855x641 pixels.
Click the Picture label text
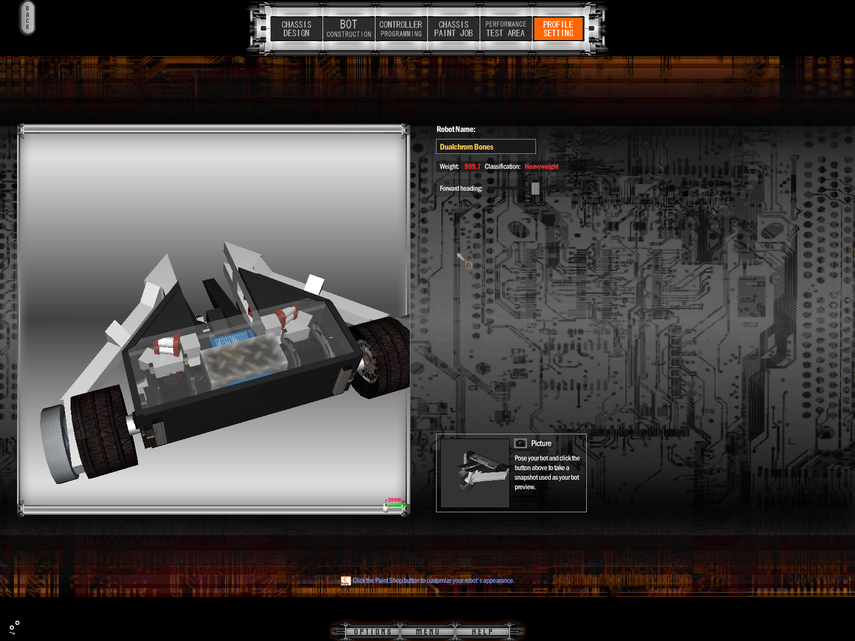(x=541, y=443)
